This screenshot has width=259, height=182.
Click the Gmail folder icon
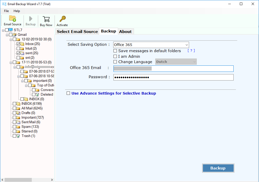coord(15,35)
